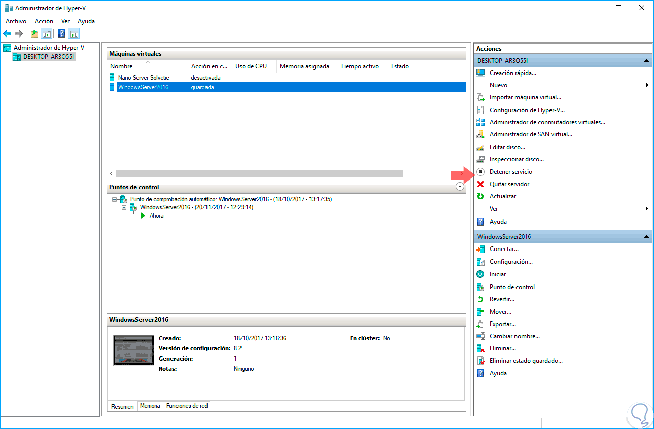Select DESKTOP-AR3O55I server in console tree

pyautogui.click(x=49, y=57)
